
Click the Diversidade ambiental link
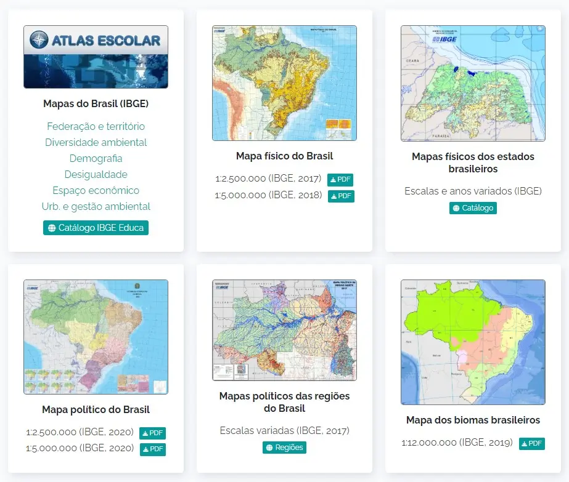coord(96,142)
